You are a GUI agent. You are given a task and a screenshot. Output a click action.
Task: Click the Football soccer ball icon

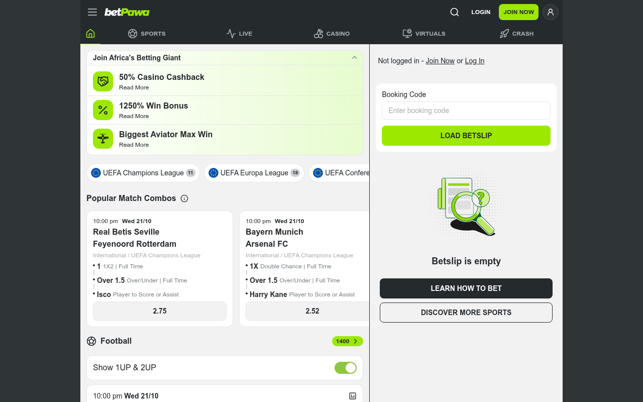click(x=91, y=341)
